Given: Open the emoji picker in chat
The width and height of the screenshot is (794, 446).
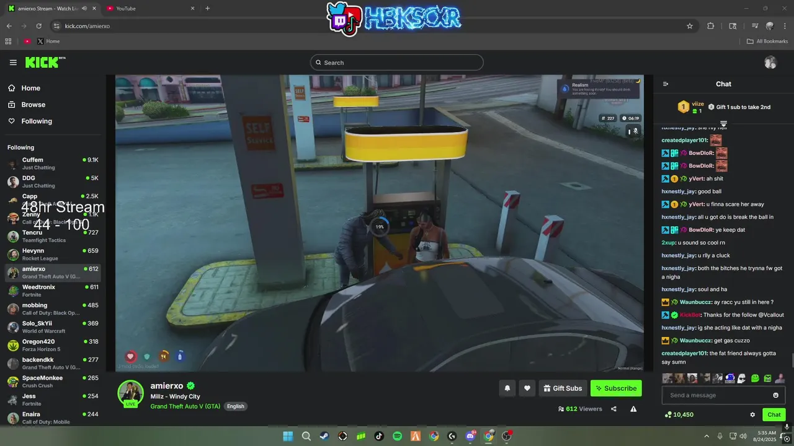Looking at the screenshot, I should click(x=775, y=395).
